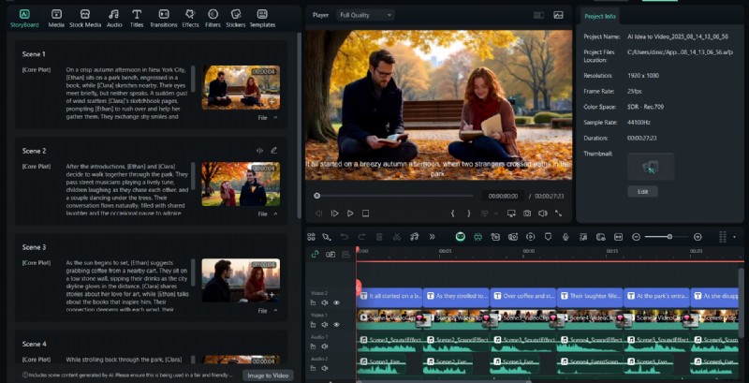
Task: Select the scissors split tool
Action: click(396, 237)
